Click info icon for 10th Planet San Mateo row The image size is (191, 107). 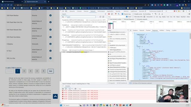[x=50, y=37]
